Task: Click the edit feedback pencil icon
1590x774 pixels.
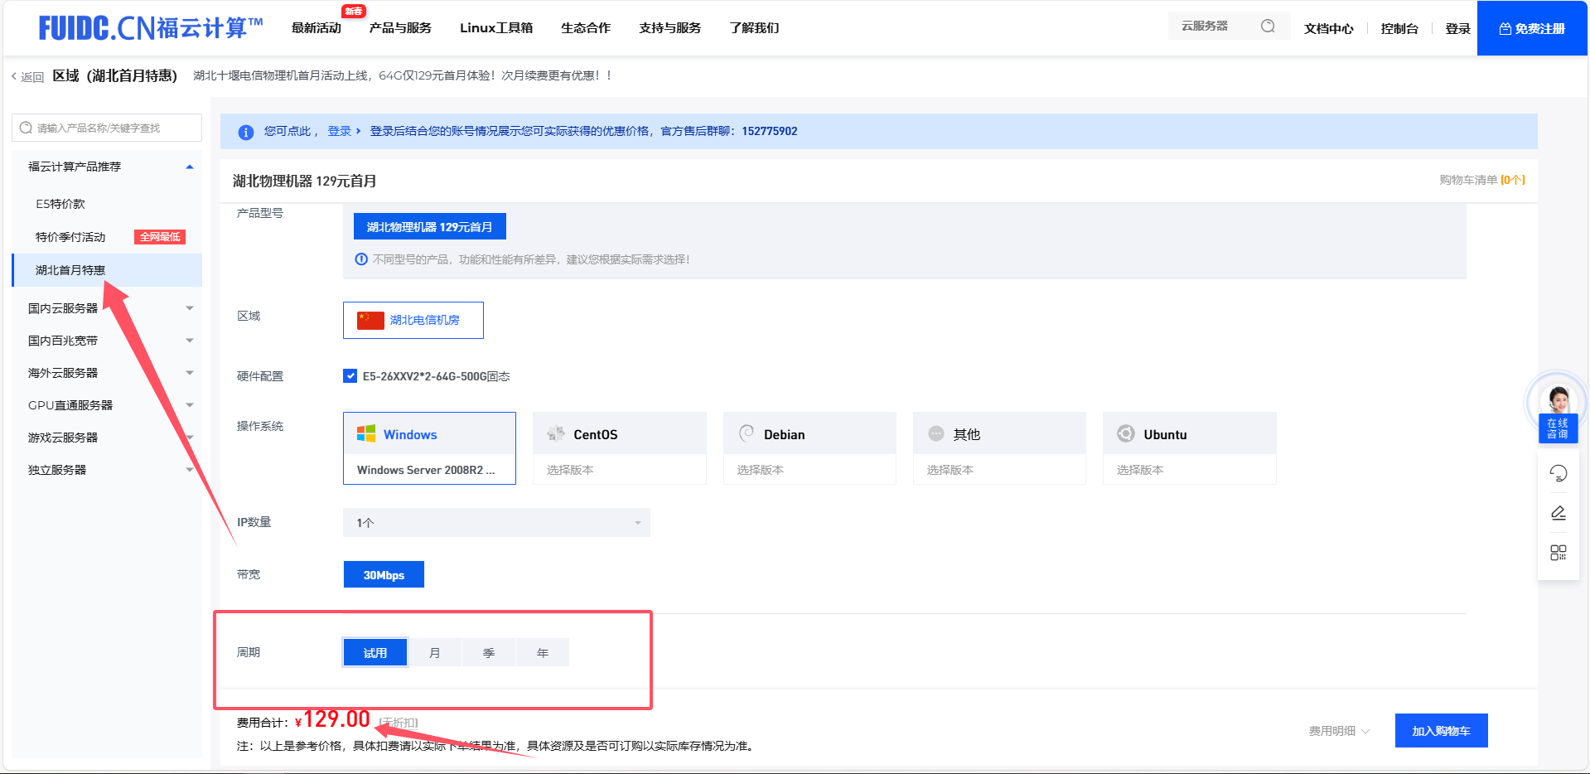Action: 1558,513
